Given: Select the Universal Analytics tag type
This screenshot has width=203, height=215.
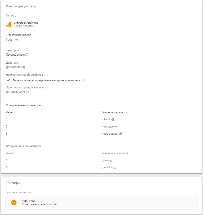Looking at the screenshot, I should pyautogui.click(x=26, y=23).
